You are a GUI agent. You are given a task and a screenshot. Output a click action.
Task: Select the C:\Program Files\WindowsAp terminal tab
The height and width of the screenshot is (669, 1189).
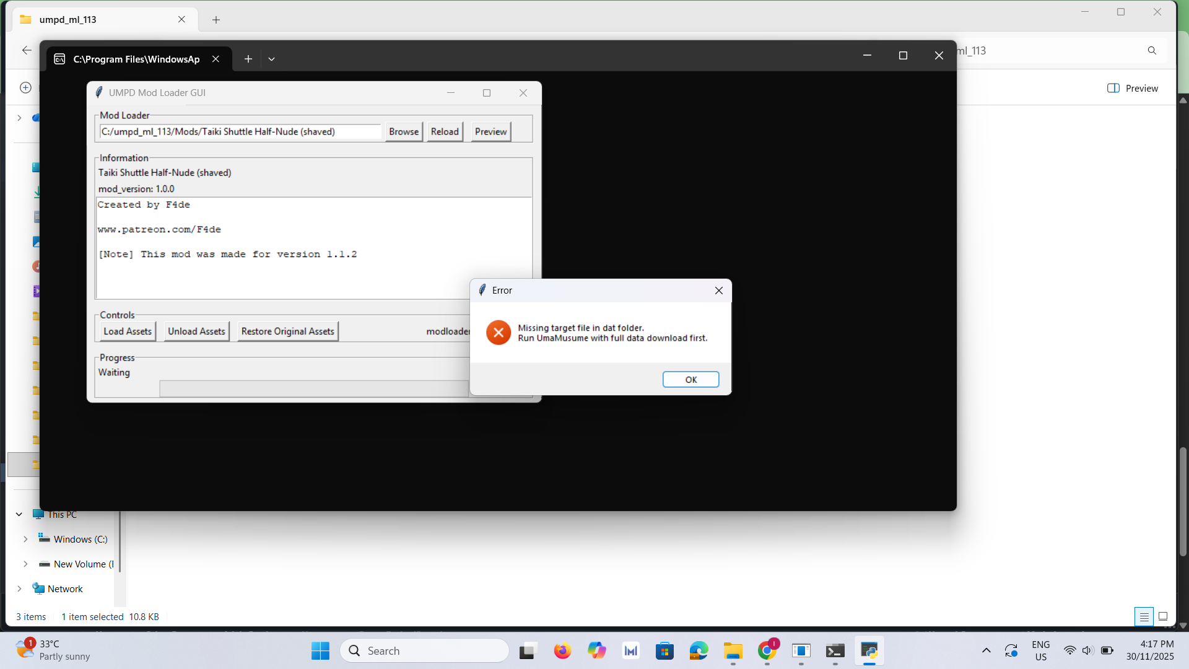(136, 59)
